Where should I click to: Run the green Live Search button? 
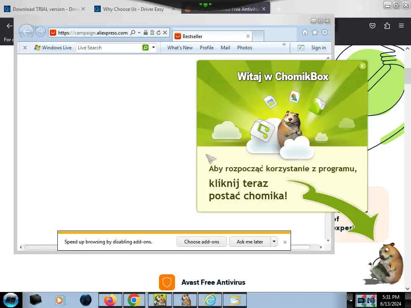(x=145, y=47)
